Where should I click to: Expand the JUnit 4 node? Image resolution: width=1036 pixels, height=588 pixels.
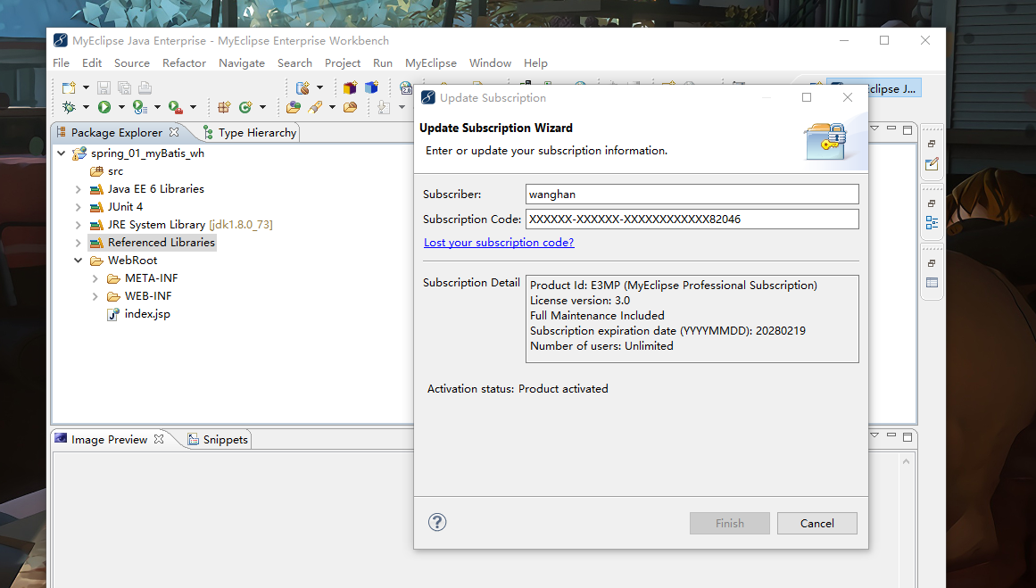point(78,207)
